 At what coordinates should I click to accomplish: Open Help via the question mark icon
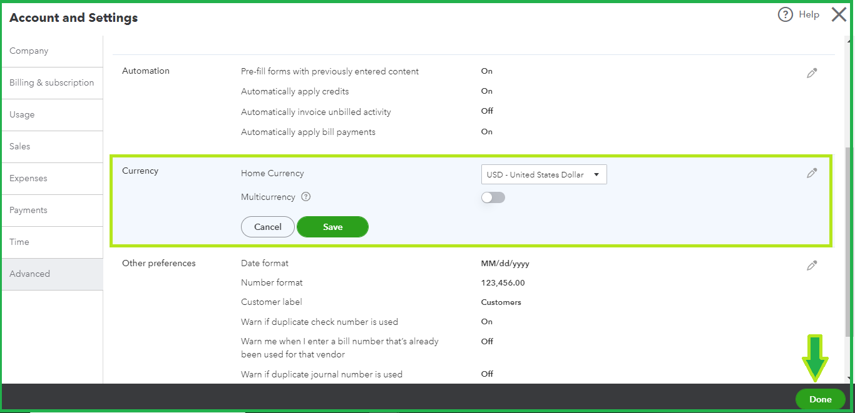click(x=786, y=14)
